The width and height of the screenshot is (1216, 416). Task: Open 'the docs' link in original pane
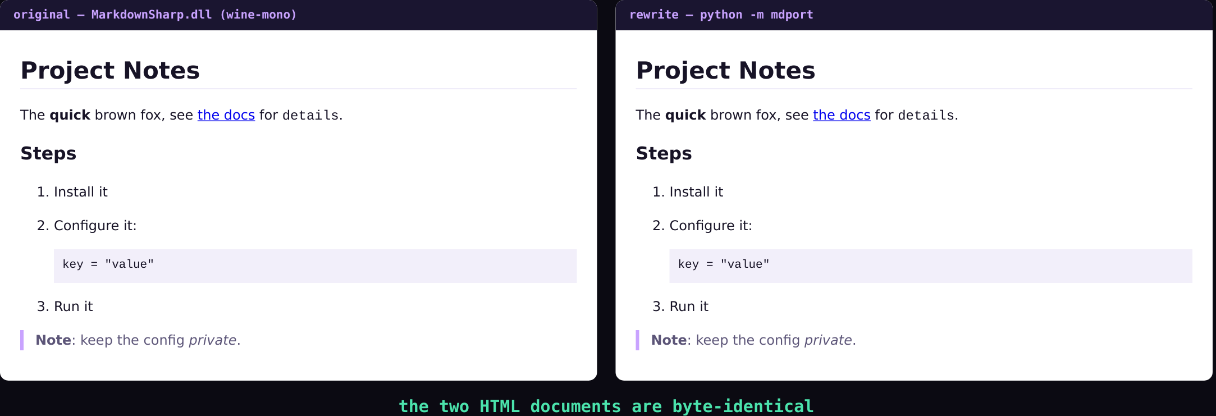[x=226, y=115]
